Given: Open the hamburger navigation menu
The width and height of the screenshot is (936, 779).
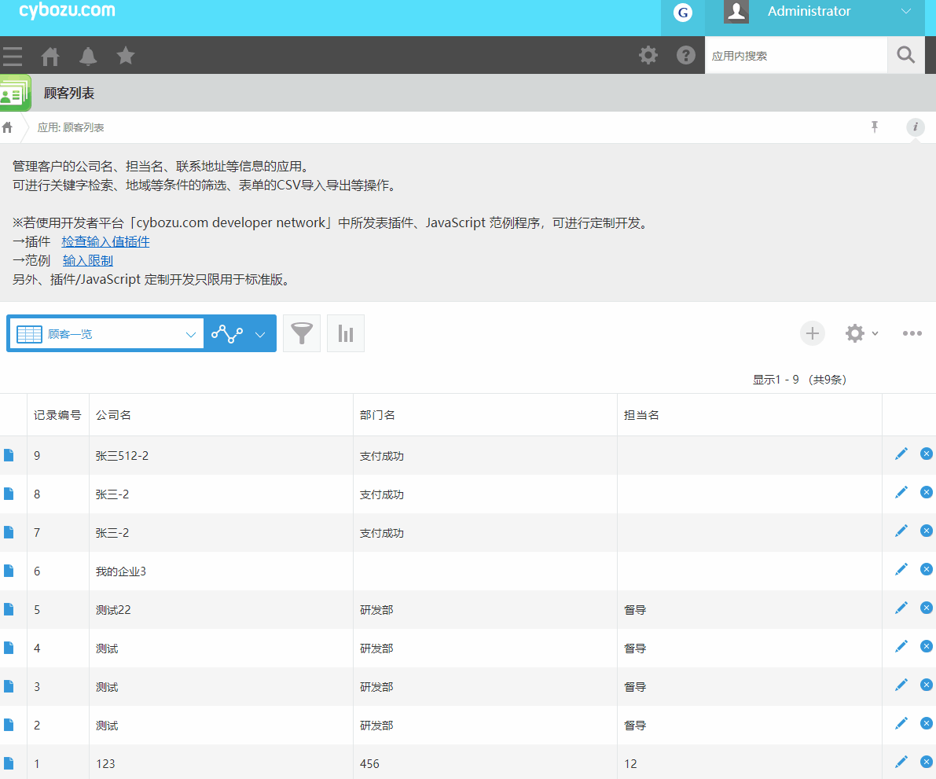Looking at the screenshot, I should click(x=12, y=56).
